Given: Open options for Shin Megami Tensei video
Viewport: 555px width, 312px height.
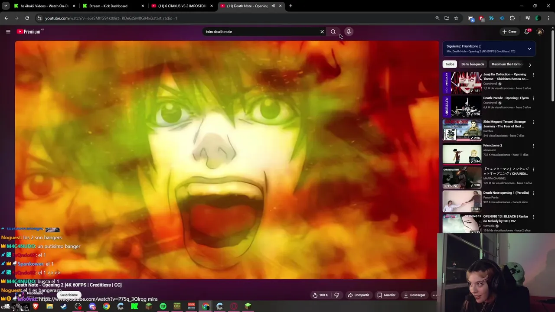Looking at the screenshot, I should coord(534,122).
